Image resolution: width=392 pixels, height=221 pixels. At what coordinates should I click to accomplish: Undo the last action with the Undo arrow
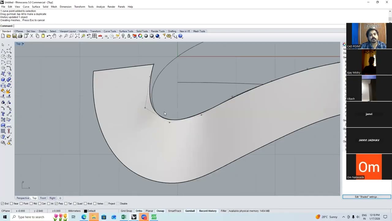(49, 36)
